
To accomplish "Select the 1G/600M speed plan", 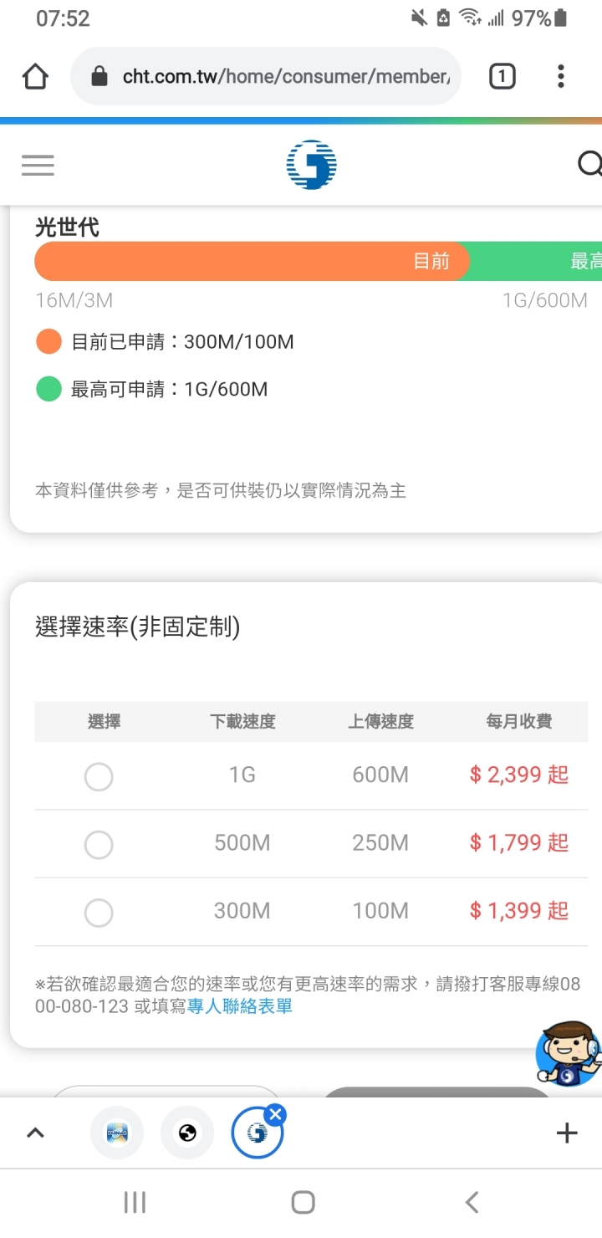I will 99,777.
